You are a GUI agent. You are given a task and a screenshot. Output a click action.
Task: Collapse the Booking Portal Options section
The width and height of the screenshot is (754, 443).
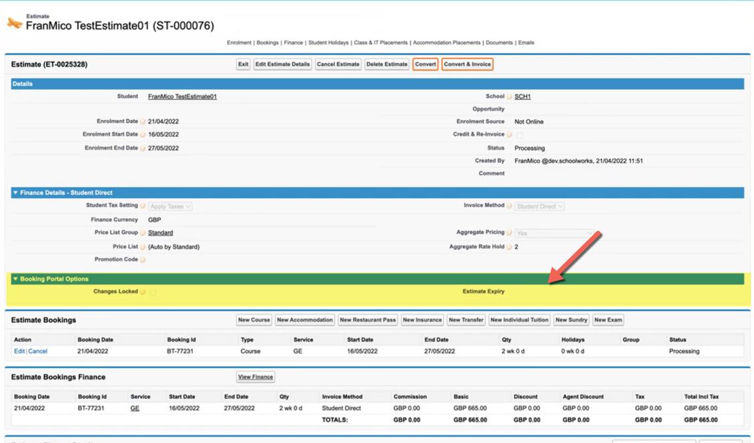point(15,279)
